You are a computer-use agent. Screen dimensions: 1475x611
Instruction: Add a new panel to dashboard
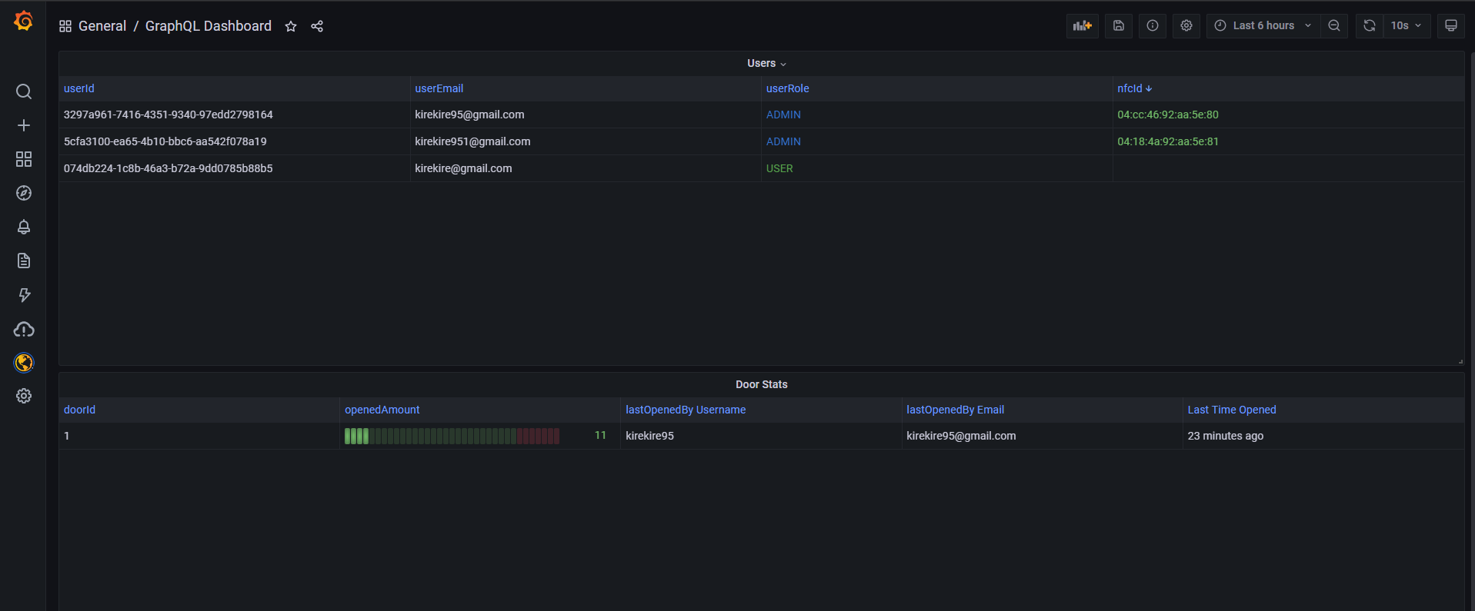click(x=1083, y=25)
